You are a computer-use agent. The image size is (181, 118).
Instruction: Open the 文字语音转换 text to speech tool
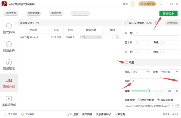103,114
